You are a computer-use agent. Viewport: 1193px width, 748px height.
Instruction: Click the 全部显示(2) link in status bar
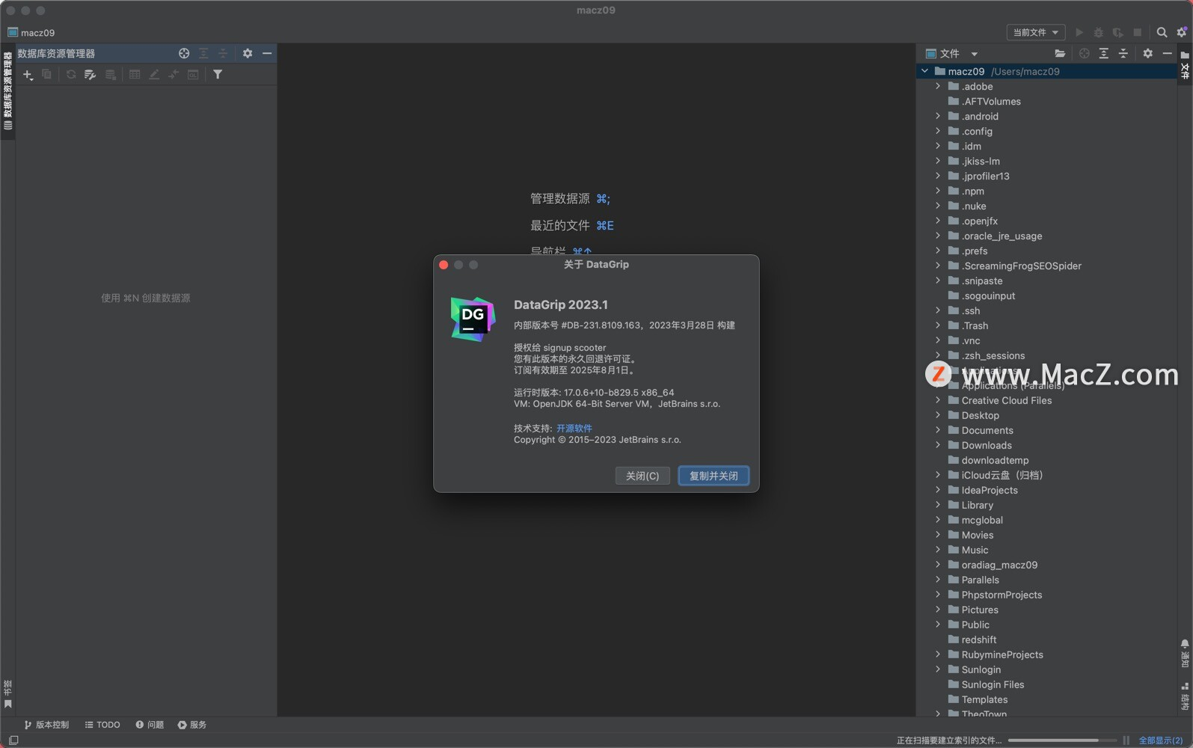pos(1161,741)
